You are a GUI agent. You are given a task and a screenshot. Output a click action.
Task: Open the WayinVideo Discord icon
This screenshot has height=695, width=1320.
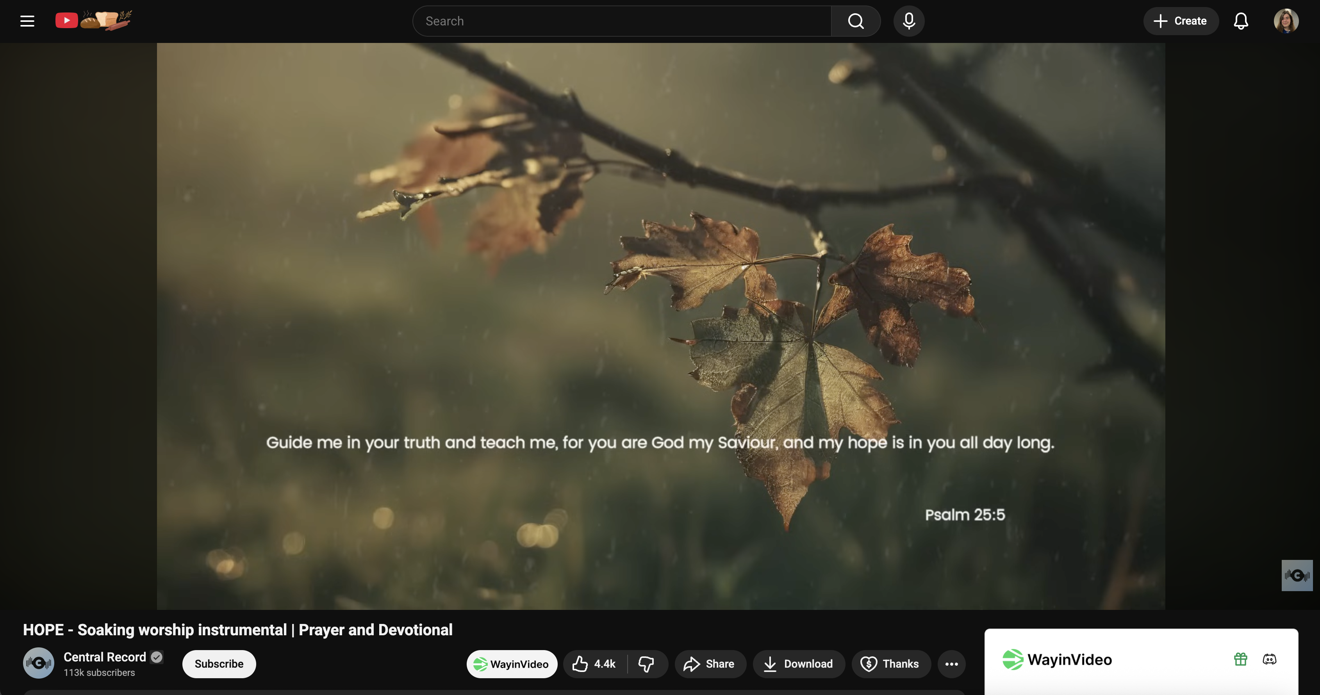click(x=1269, y=659)
